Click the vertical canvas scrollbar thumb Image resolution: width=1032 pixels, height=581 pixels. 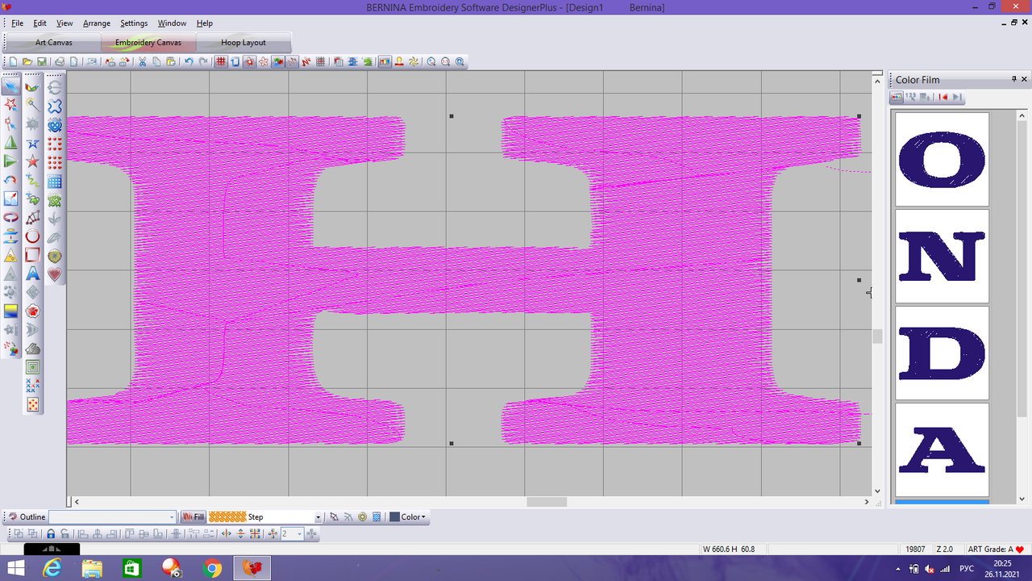[877, 336]
